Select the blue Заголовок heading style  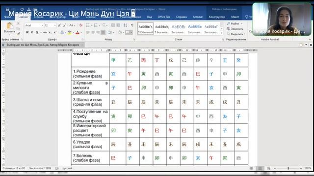coord(195,28)
